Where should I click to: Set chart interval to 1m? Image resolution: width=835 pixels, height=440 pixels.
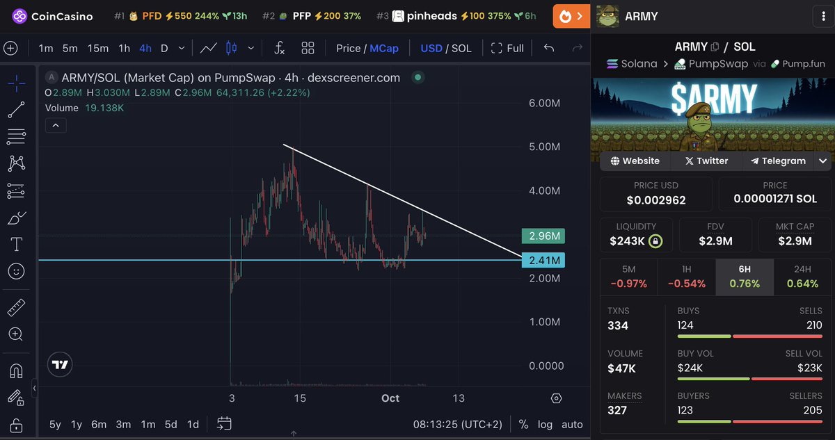pos(46,48)
